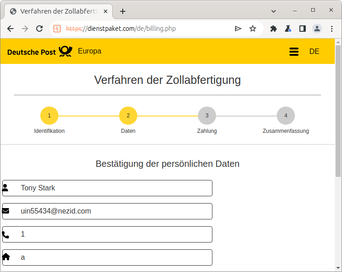Screen dimensions: 342x272
Task: Jump to step 3 Zahlung
Action: pos(207,116)
